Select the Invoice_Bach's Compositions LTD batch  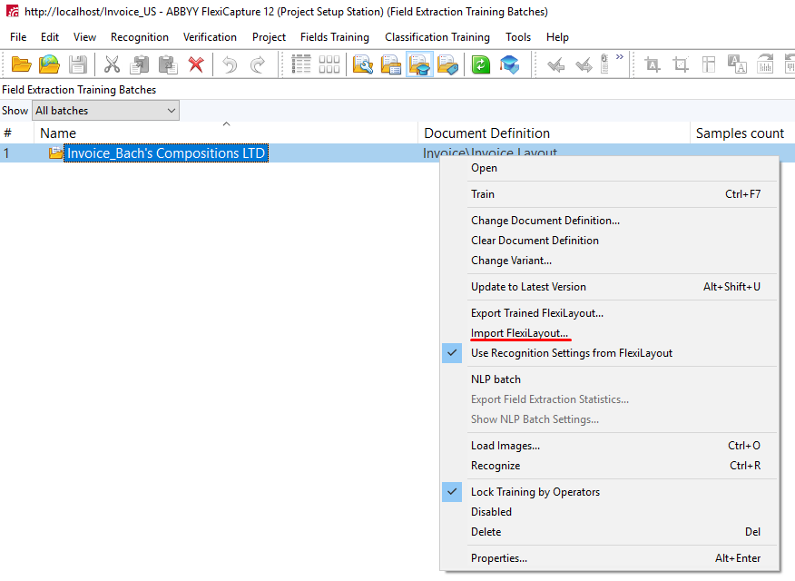[x=166, y=153]
